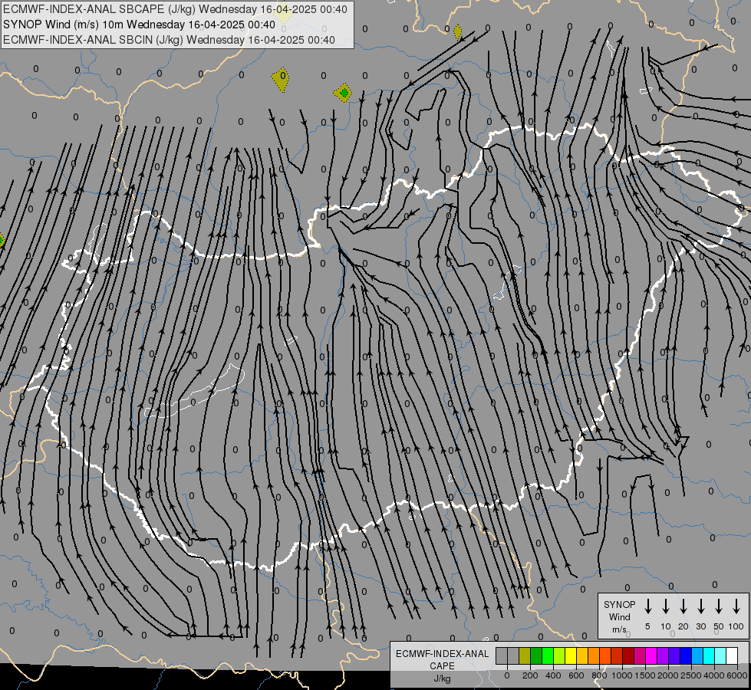The width and height of the screenshot is (751, 690).
Task: Select the sky blue swatch after 2500
Action: pos(697,655)
